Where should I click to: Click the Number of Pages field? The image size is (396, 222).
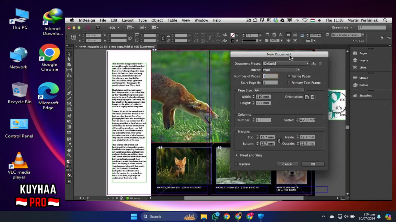click(270, 76)
